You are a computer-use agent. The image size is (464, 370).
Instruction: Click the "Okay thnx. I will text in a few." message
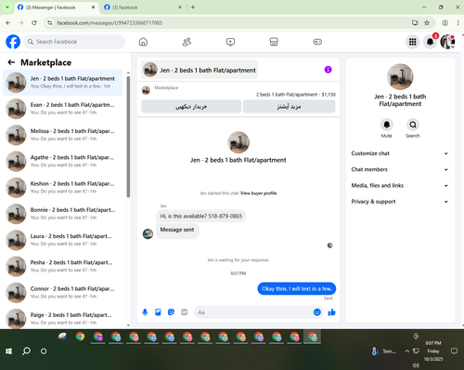tap(297, 288)
